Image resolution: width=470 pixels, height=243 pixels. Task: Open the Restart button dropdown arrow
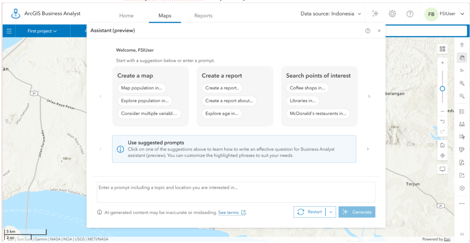click(330, 212)
